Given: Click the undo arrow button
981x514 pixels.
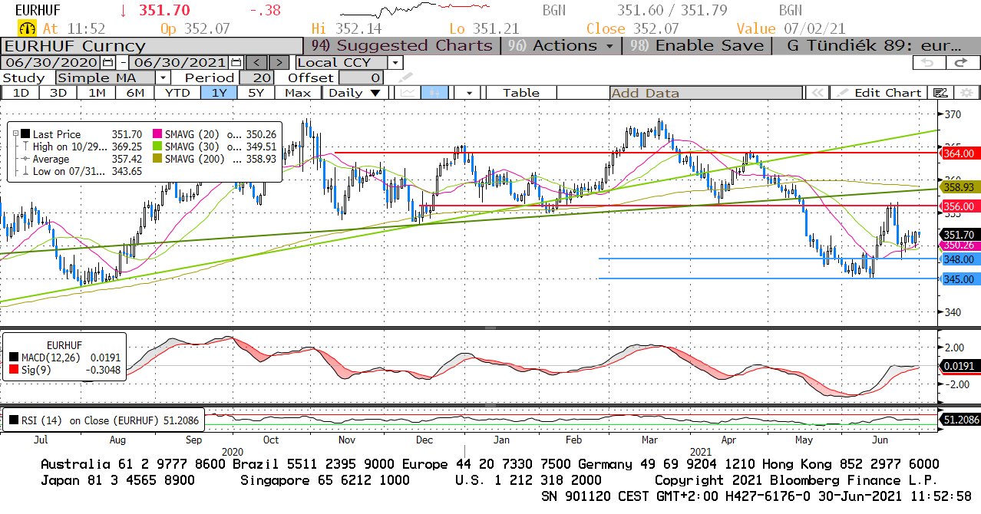Looking at the screenshot, I should (x=927, y=62).
